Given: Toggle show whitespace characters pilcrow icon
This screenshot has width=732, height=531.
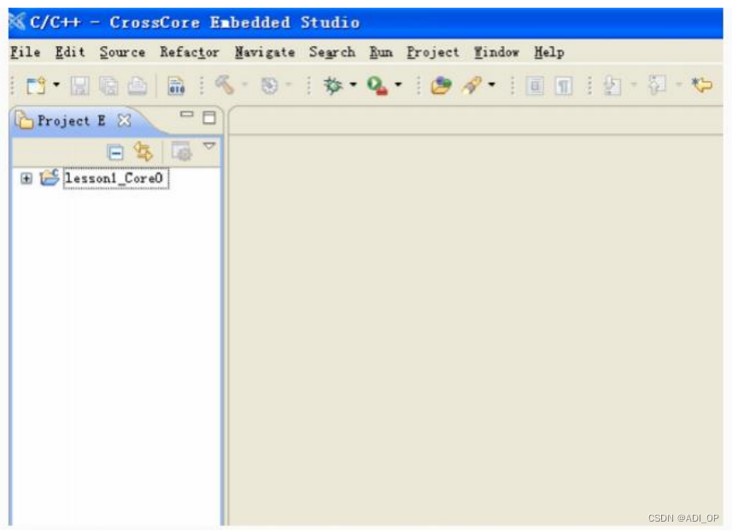Looking at the screenshot, I should tap(564, 86).
